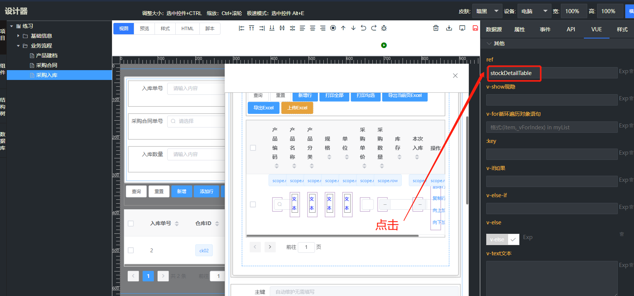The width and height of the screenshot is (634, 296).
Task: Click the align right toolbar icon
Action: 262,28
